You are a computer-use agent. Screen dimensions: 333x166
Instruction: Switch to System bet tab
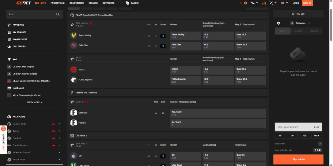coord(314,31)
